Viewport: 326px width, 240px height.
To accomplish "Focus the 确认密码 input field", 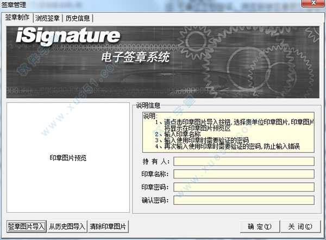I will click(244, 200).
